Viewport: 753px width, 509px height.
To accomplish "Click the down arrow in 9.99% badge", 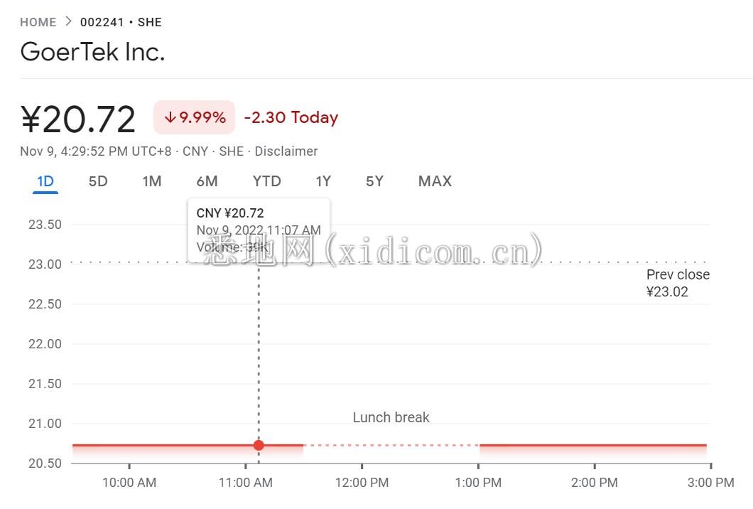I will click(170, 118).
